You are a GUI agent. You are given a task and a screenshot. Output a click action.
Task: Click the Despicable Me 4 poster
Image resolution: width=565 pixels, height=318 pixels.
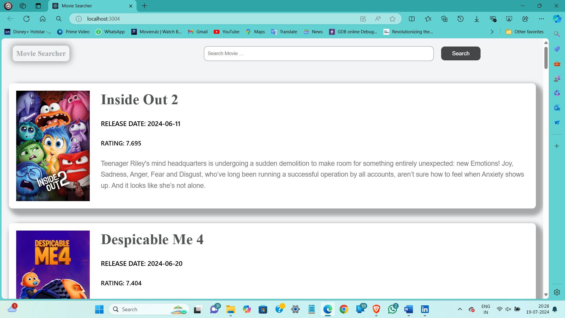coord(53,264)
